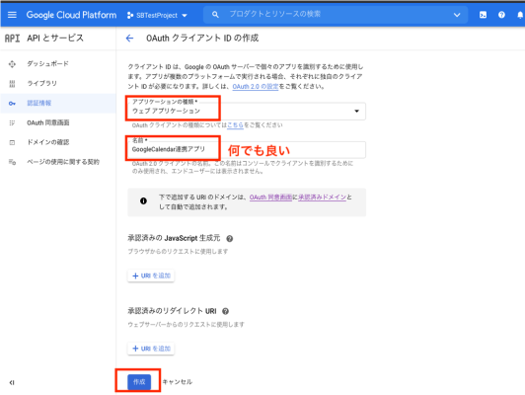This screenshot has height=395, width=525.
Task: Select 認証情報 in the sidebar
Action: point(39,103)
